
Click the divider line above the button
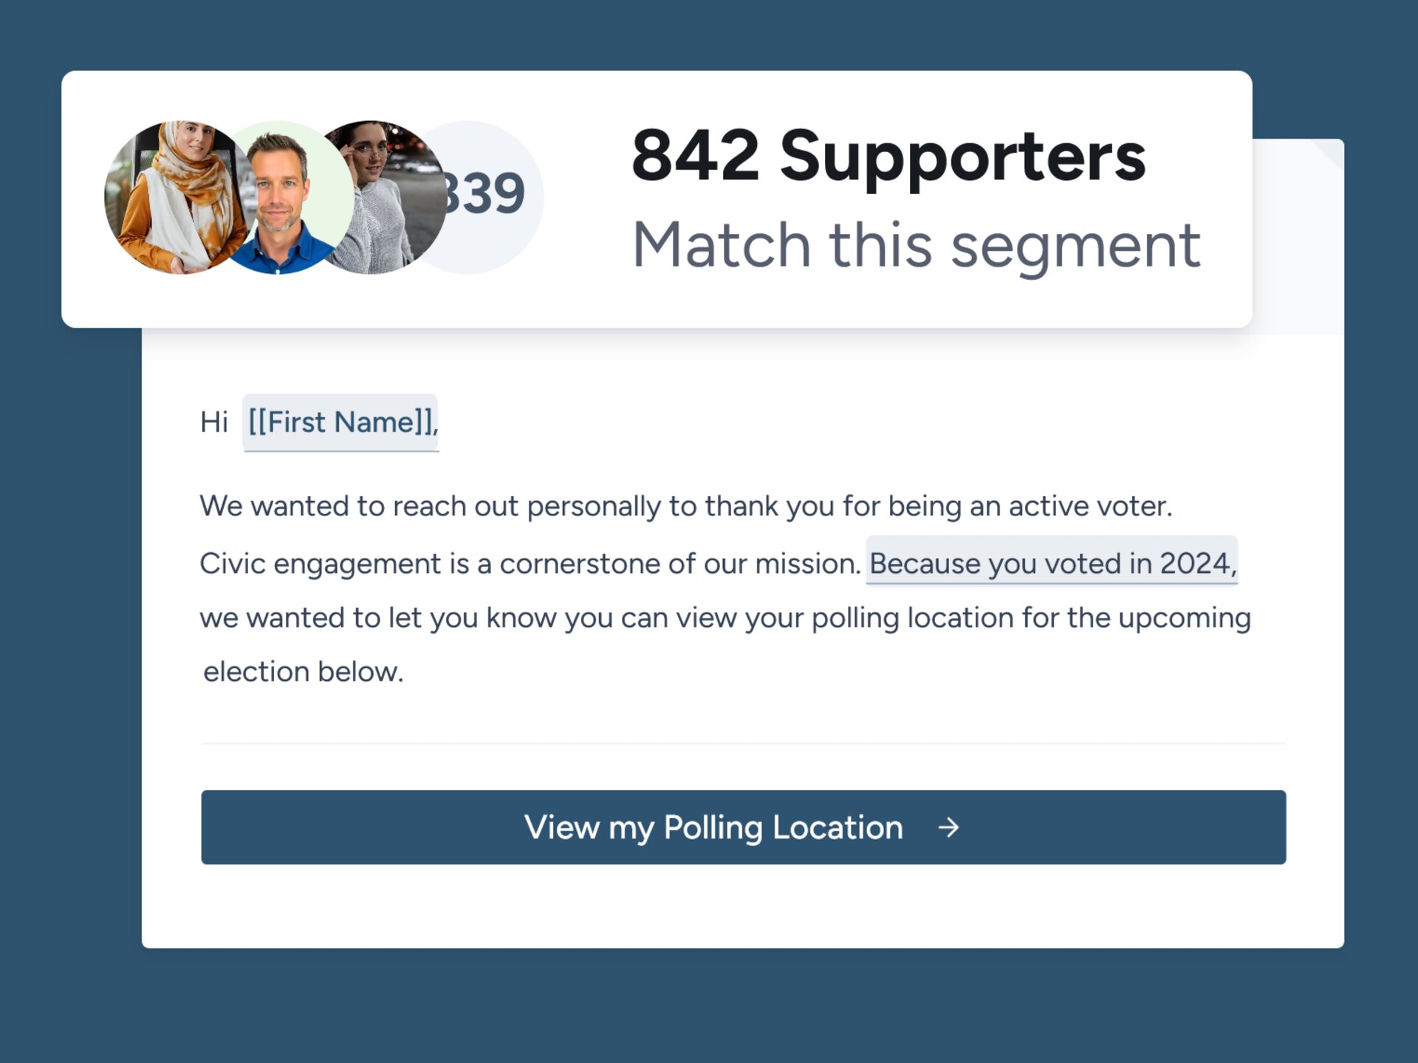coord(744,743)
